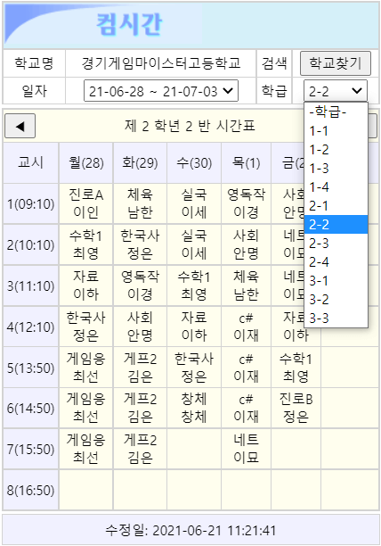Open the date range dropdown
The height and width of the screenshot is (546, 381).
pos(161,91)
